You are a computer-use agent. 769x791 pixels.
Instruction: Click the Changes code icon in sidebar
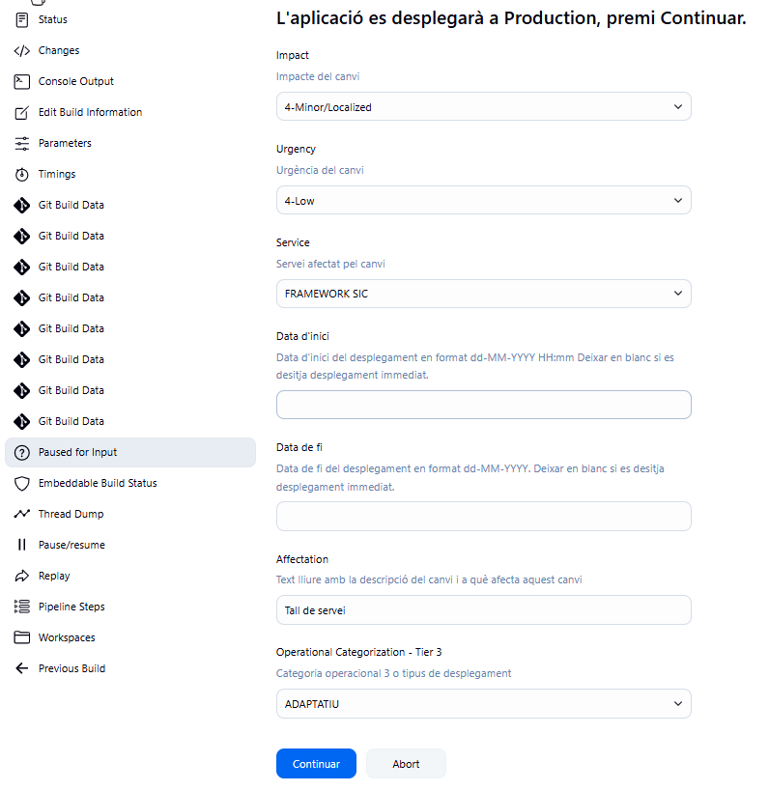(x=22, y=50)
